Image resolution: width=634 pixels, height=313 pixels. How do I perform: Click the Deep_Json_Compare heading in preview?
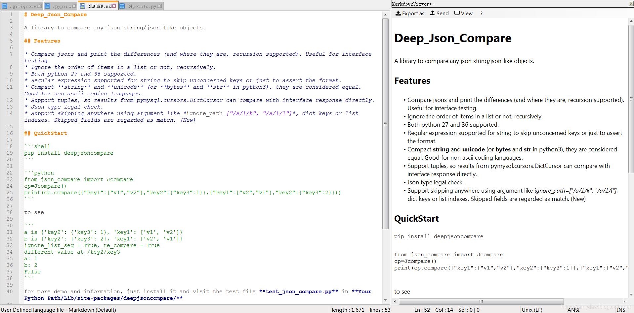tap(453, 38)
